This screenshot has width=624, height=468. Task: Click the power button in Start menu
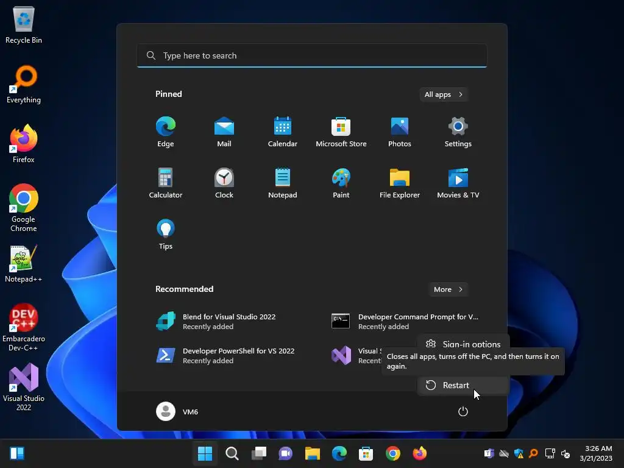[463, 411]
